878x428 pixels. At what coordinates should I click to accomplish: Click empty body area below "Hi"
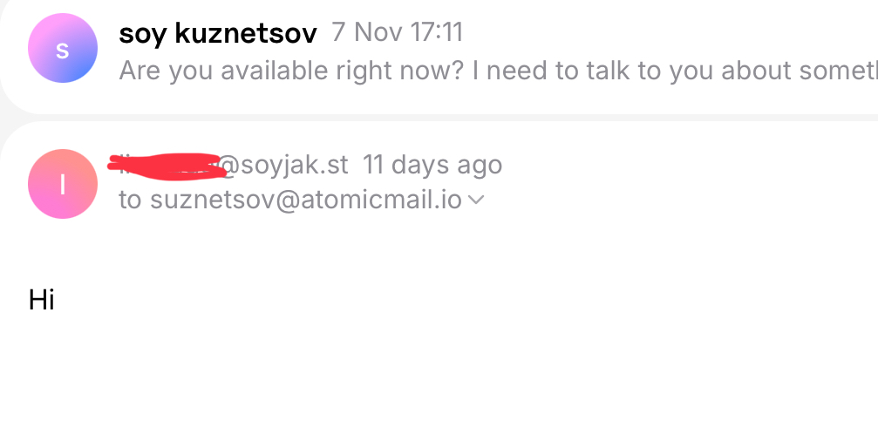tap(436, 375)
